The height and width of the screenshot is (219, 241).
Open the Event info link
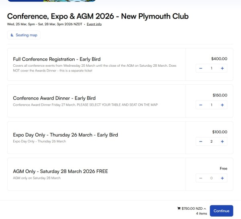tap(94, 24)
